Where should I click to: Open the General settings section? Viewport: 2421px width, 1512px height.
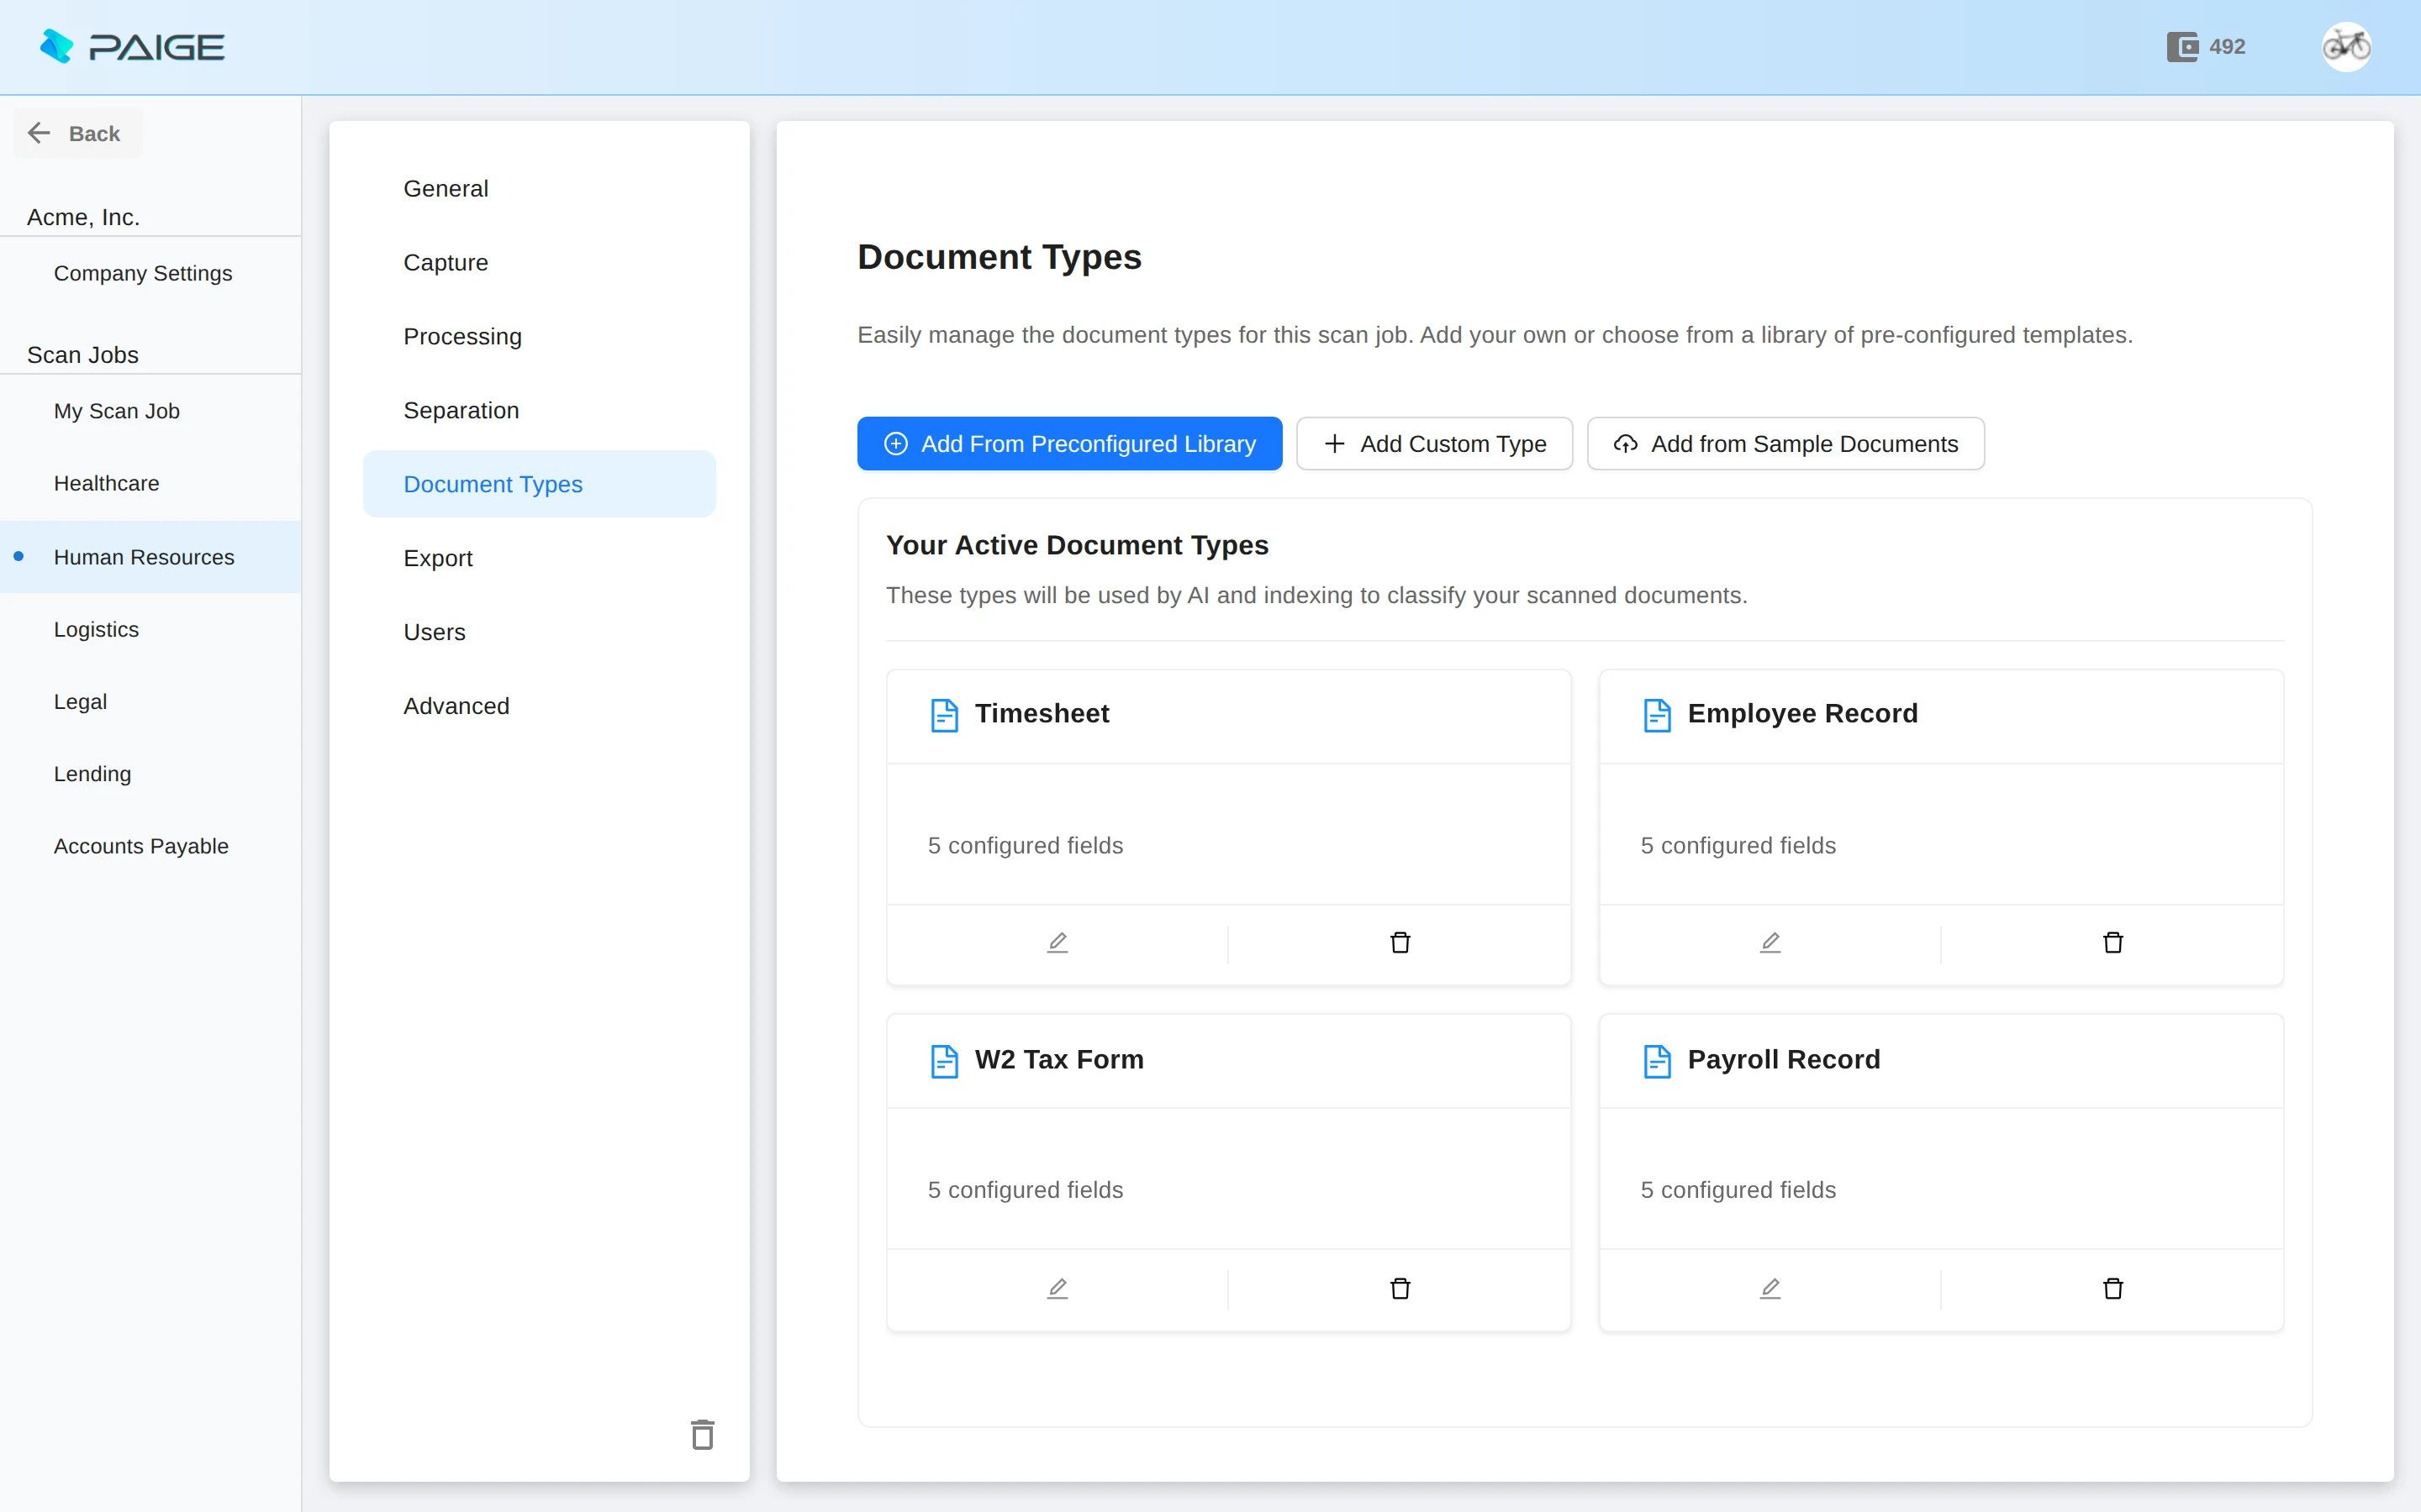pos(539,188)
